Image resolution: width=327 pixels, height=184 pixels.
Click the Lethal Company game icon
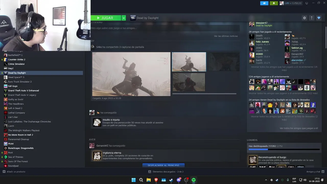6,113
